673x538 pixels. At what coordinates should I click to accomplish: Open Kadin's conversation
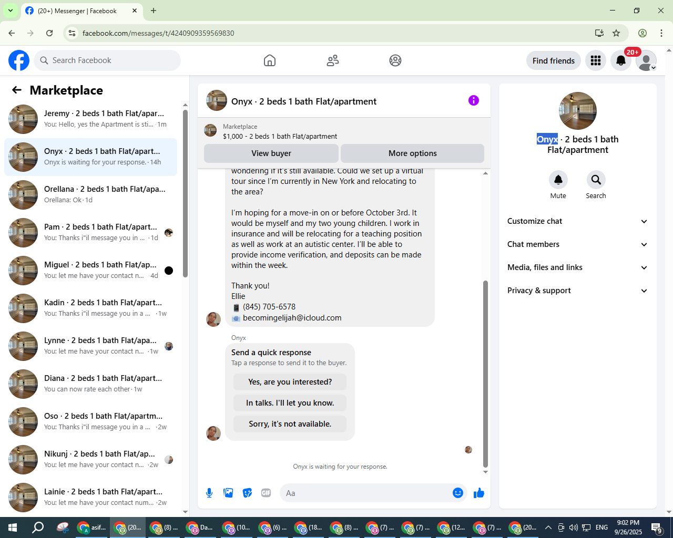90,308
